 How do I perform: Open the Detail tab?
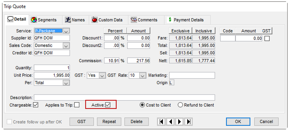coord(17,20)
